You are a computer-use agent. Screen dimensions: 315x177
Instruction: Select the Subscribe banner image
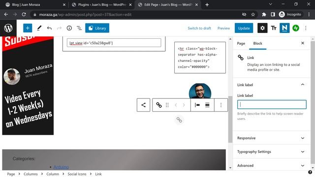[x=28, y=86]
